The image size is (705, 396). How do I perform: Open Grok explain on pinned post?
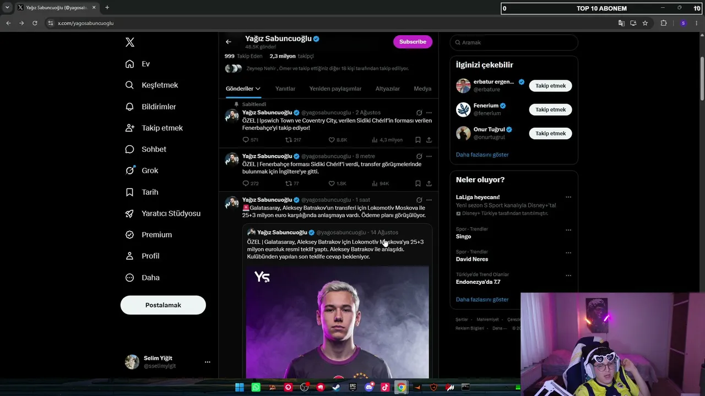tap(419, 112)
